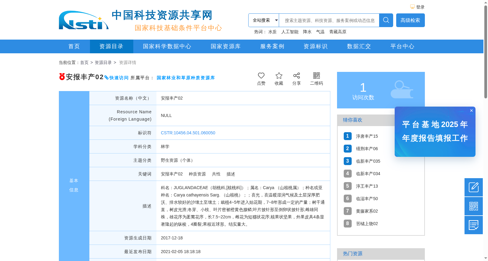Open recommended resource 临新丰产035
The image size is (488, 261).
coord(368,161)
